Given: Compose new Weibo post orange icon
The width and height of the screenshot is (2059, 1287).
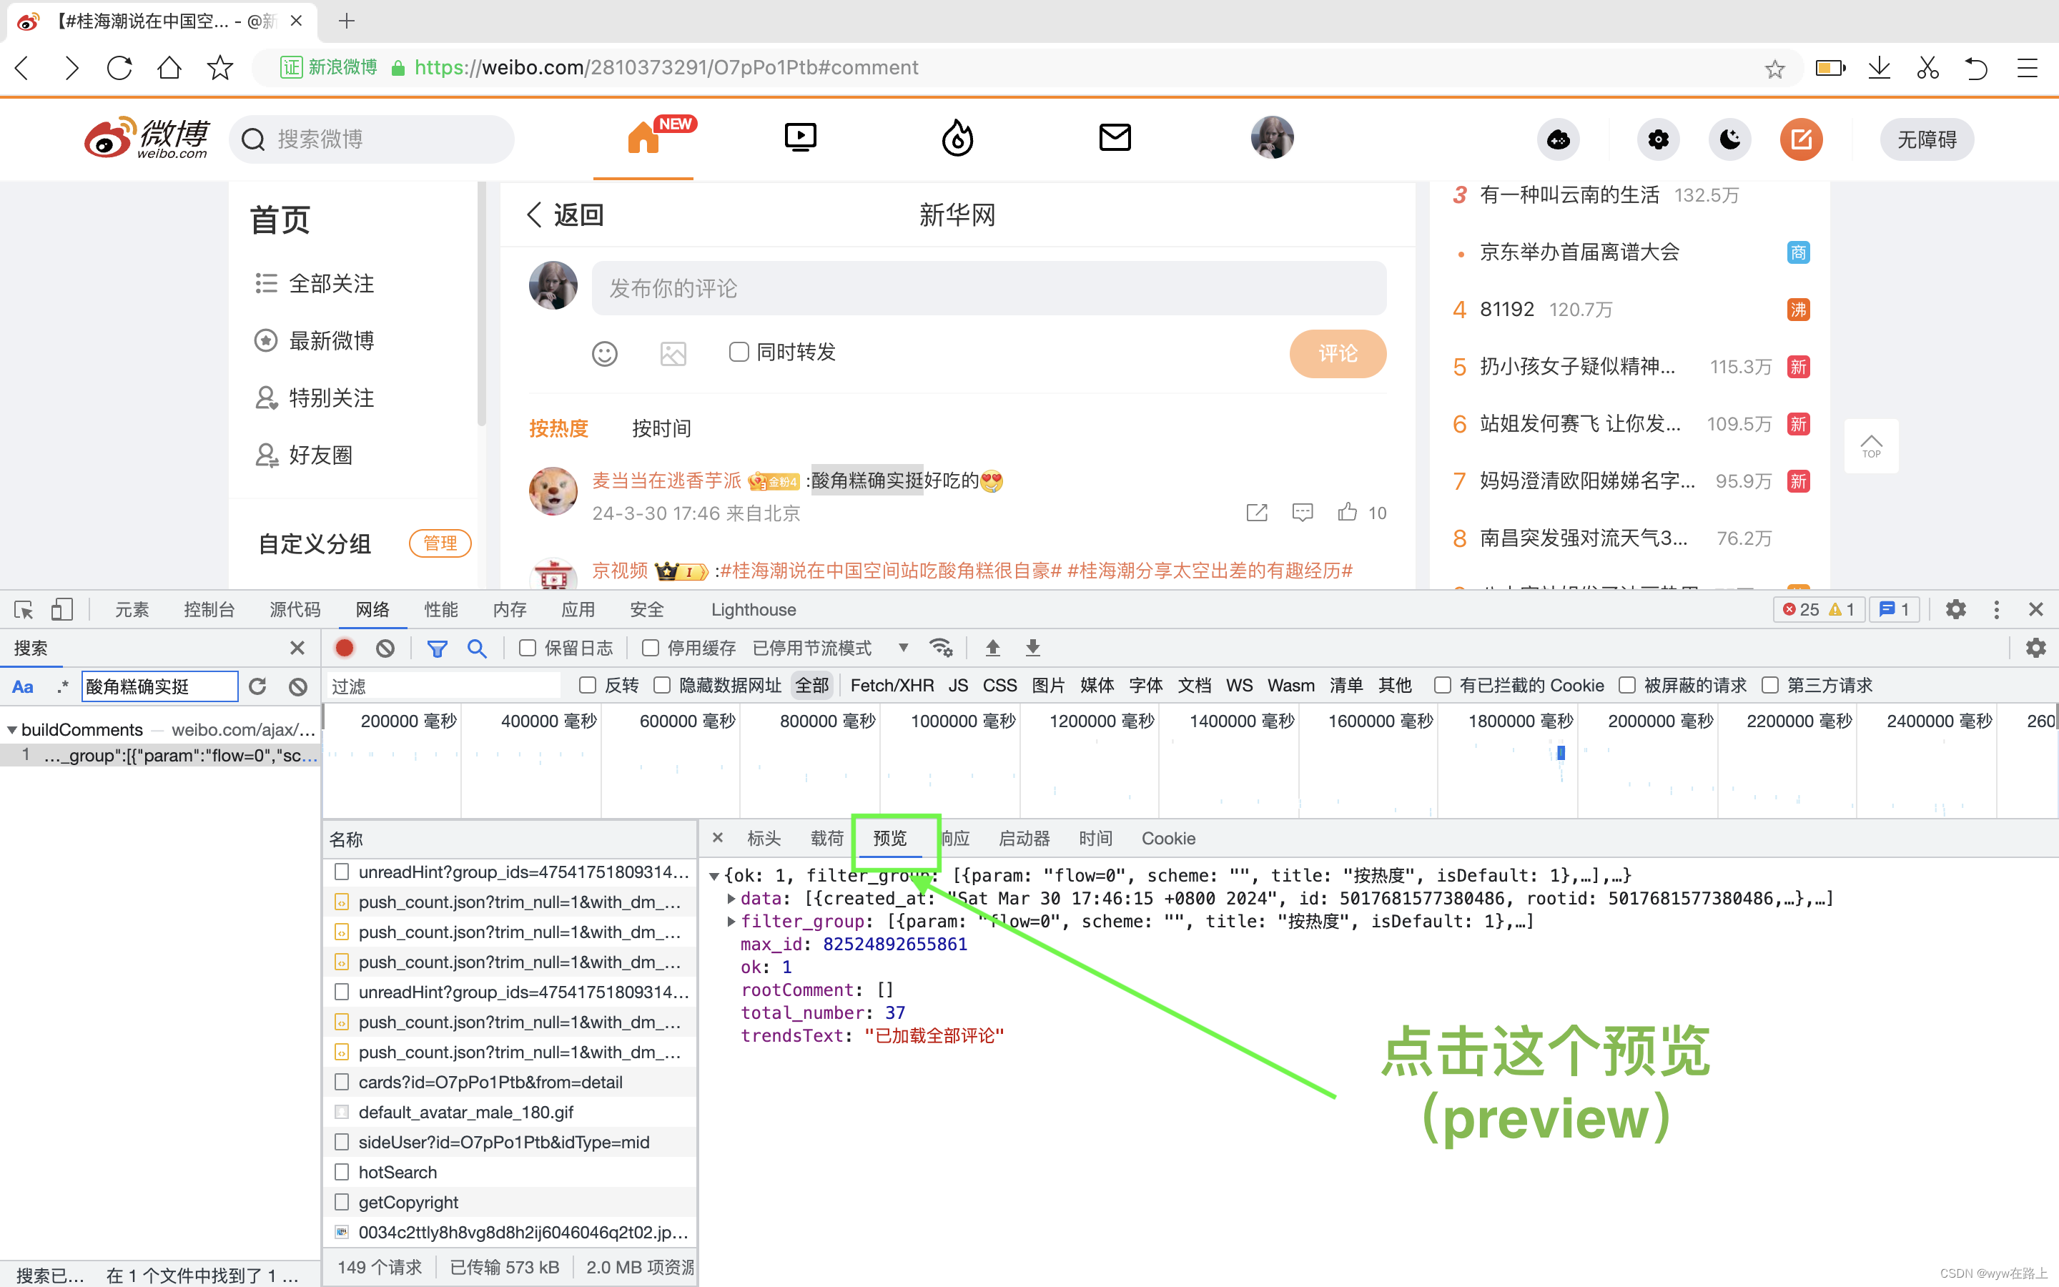Looking at the screenshot, I should pyautogui.click(x=1801, y=139).
